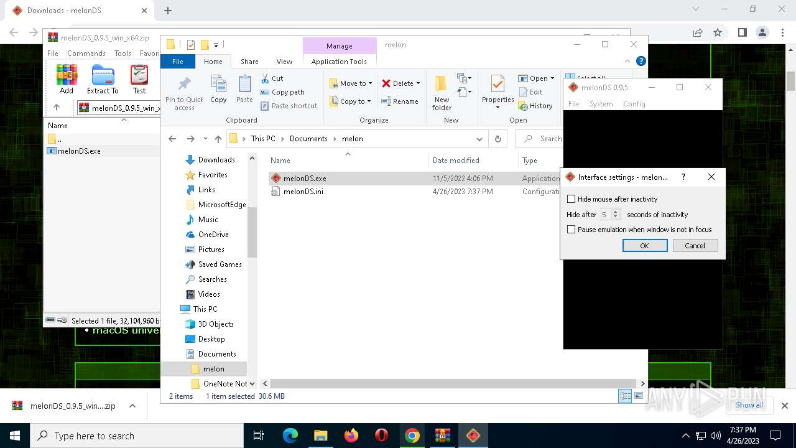Click the Explorer Search box

click(x=540, y=139)
